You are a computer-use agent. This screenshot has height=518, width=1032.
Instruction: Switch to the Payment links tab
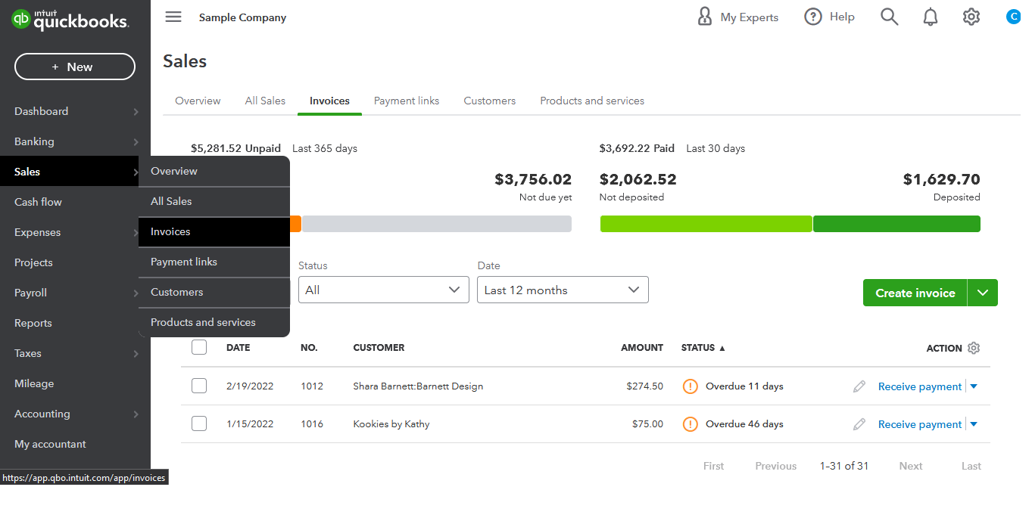[406, 101]
